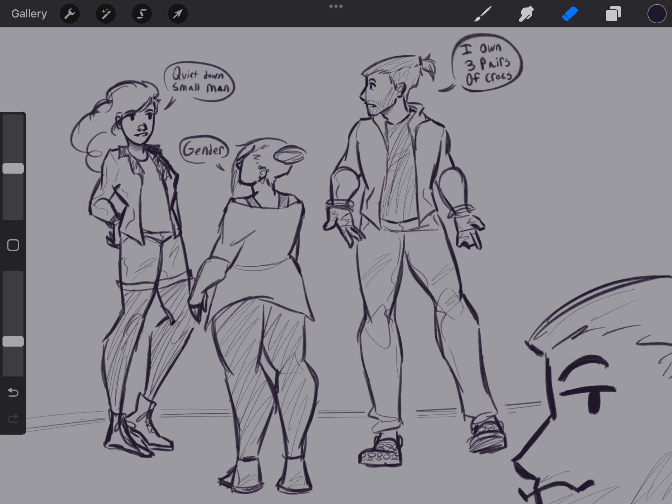
Task: Tap the three-dot multitasking menu
Action: click(336, 6)
